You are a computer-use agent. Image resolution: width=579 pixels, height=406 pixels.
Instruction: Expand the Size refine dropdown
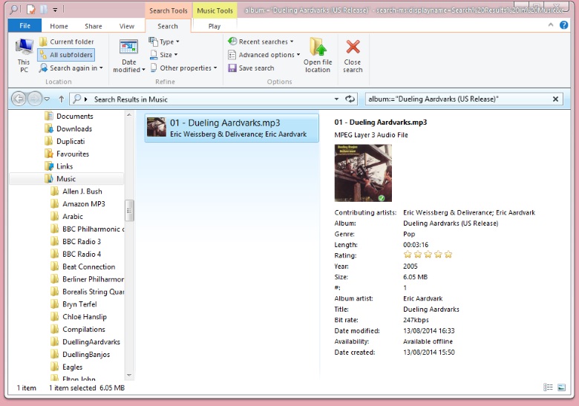pos(164,55)
